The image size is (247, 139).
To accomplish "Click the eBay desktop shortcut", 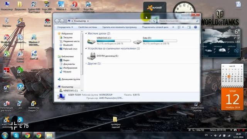I will [x=7, y=89].
